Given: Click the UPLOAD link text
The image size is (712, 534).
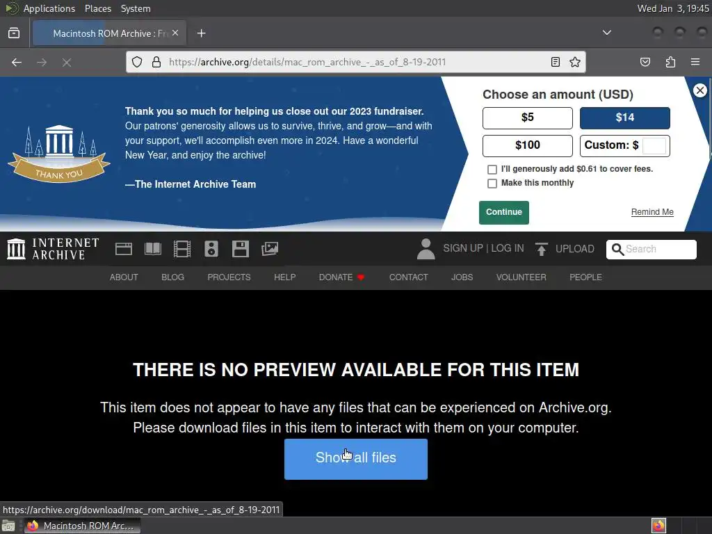Looking at the screenshot, I should [x=575, y=249].
